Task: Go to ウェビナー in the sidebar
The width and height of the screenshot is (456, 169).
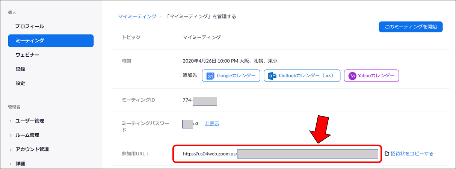Action: pos(27,55)
